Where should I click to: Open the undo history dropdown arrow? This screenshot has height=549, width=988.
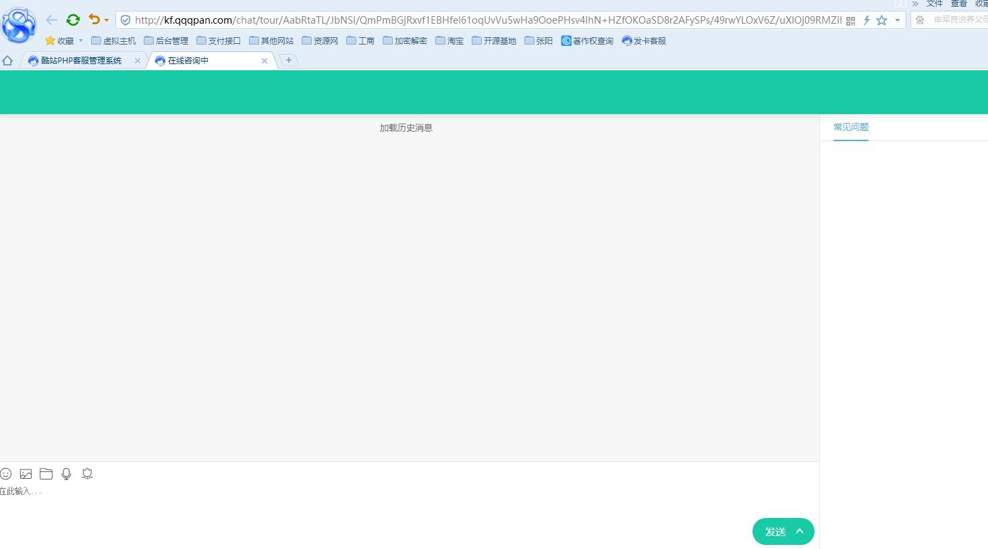tap(107, 20)
